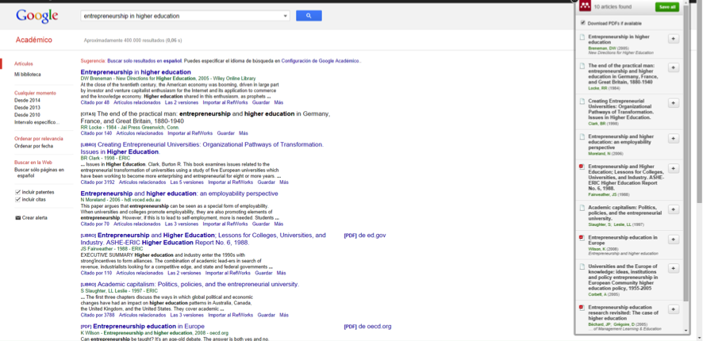The image size is (703, 341).
Task: Open 'Academic capitalism' result title
Action: pyautogui.click(x=198, y=284)
